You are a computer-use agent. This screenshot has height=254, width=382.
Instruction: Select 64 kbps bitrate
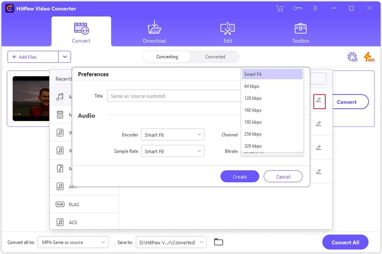(x=272, y=86)
